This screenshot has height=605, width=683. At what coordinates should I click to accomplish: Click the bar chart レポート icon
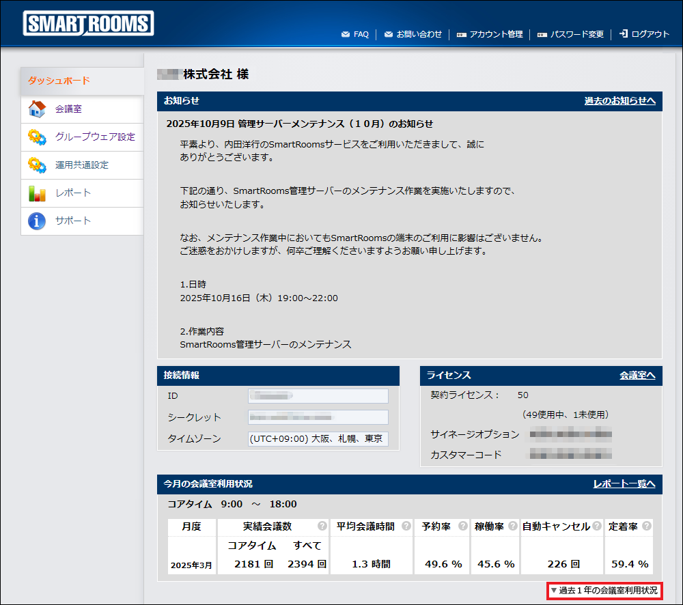[x=37, y=193]
